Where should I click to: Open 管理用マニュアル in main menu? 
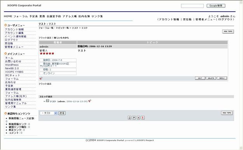16,103
